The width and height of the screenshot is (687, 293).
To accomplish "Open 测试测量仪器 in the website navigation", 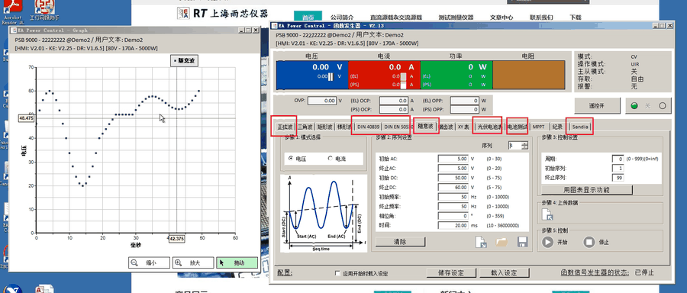I will click(x=456, y=18).
